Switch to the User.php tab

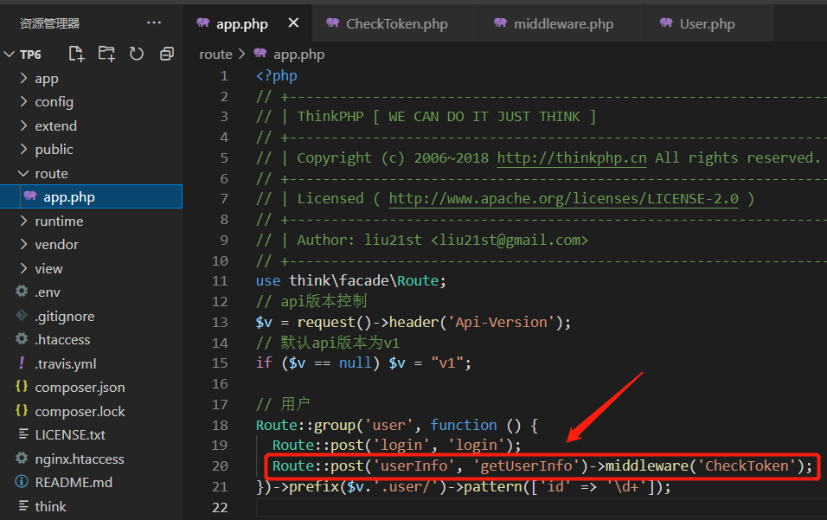pyautogui.click(x=707, y=23)
